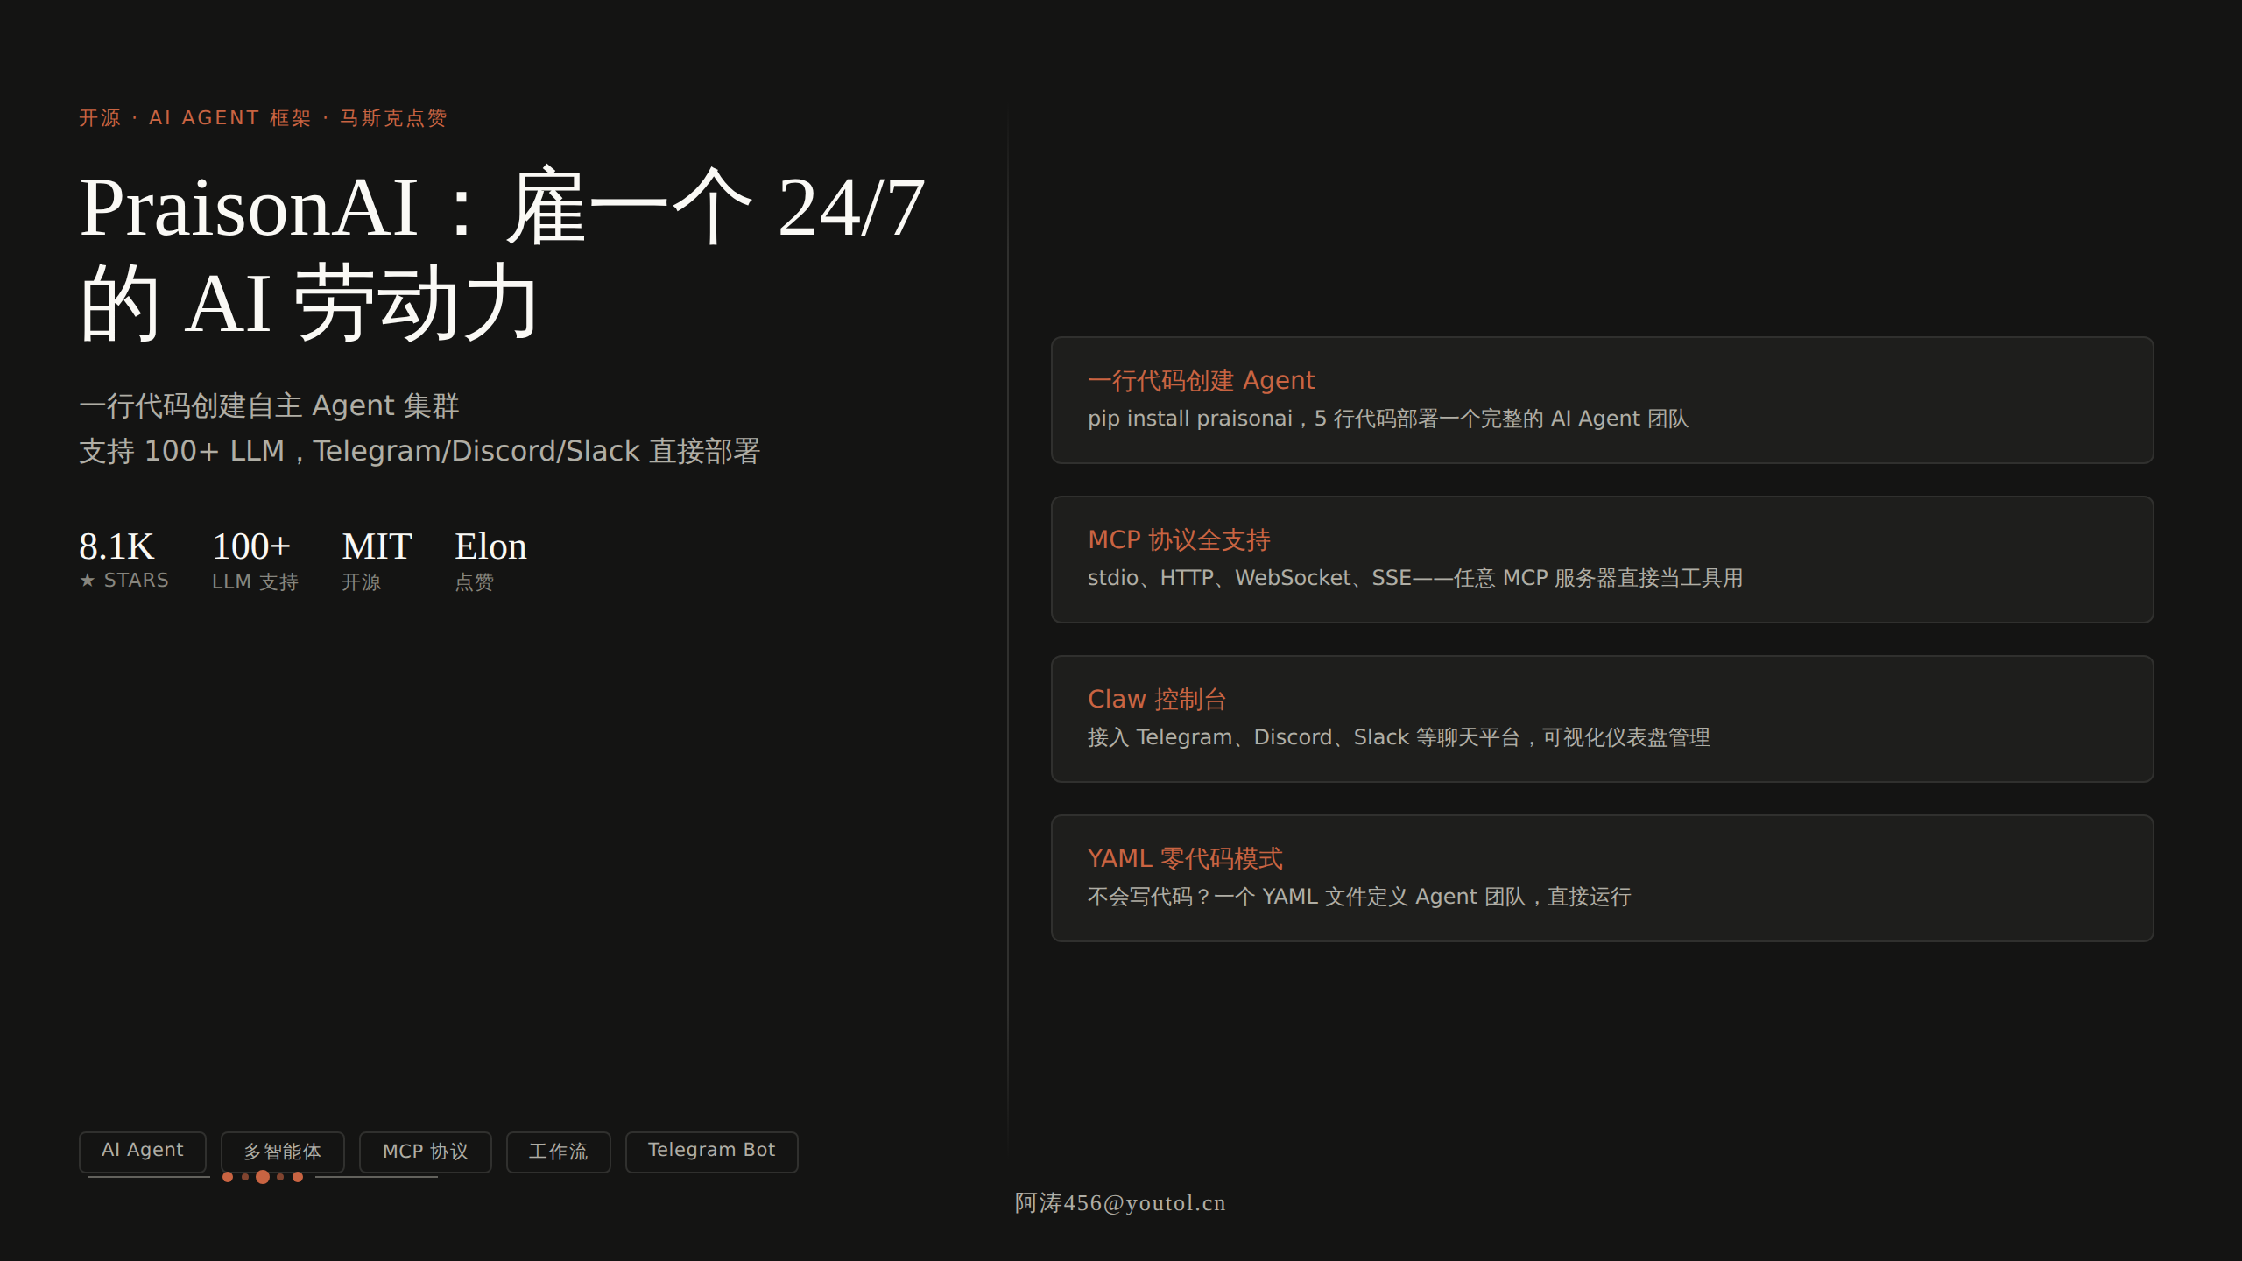Click the 100+ LLM value
The height and width of the screenshot is (1261, 2242).
coord(251,546)
